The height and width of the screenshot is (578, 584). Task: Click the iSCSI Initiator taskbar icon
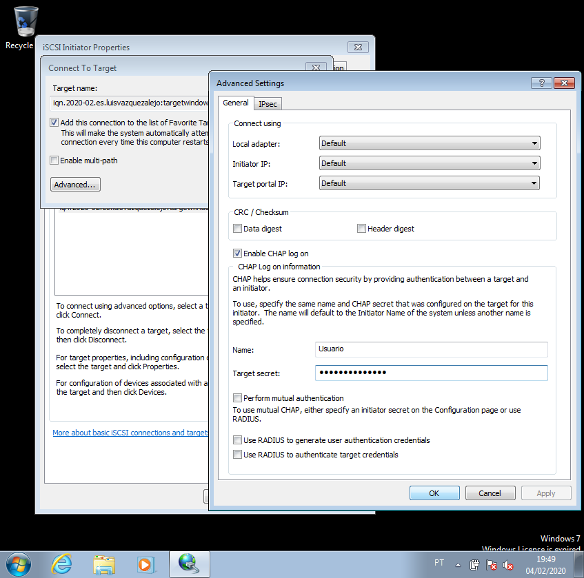click(189, 564)
